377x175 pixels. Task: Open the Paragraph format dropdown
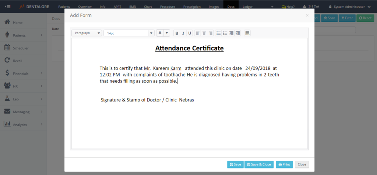tap(87, 33)
